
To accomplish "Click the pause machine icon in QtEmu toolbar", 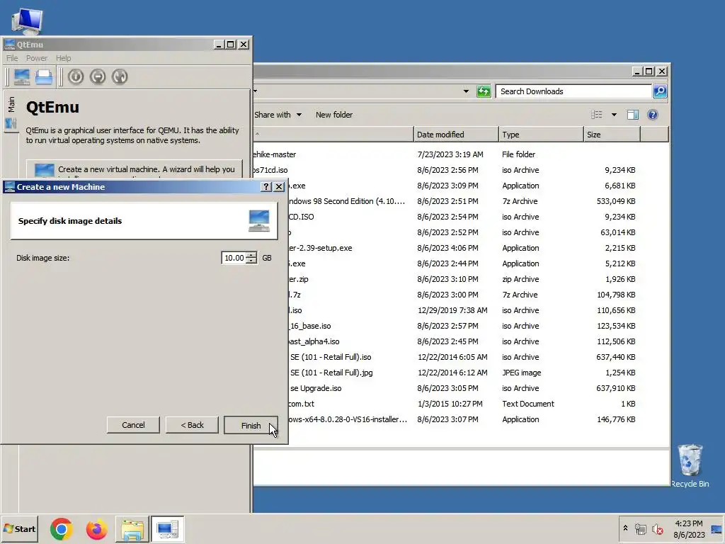I will [98, 76].
